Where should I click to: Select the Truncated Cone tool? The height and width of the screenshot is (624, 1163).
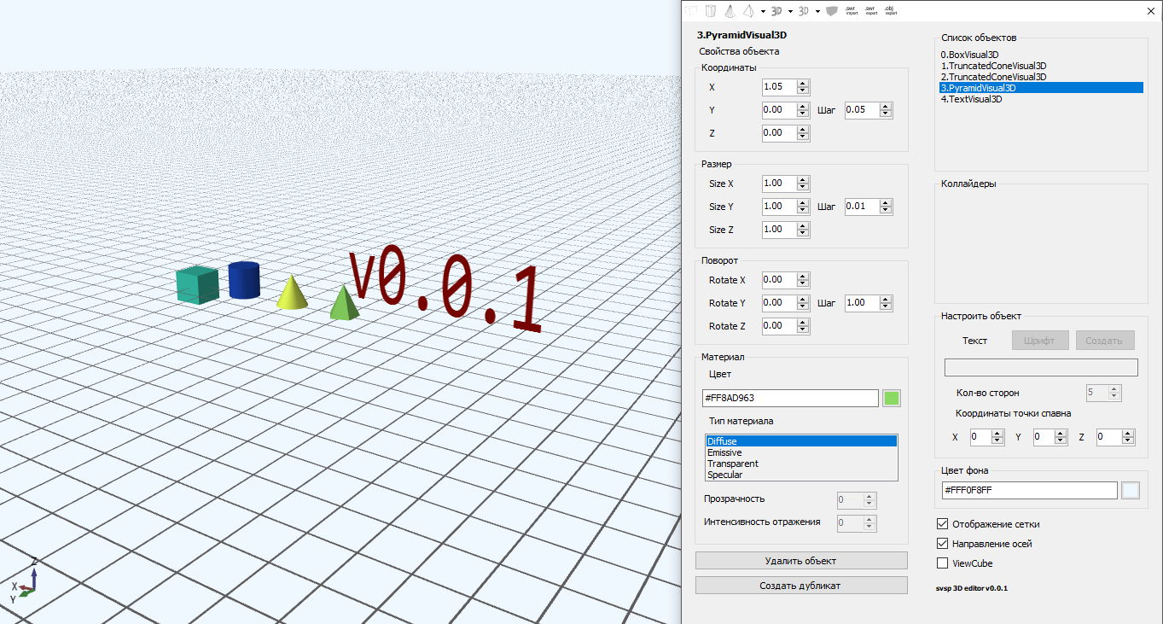(730, 11)
